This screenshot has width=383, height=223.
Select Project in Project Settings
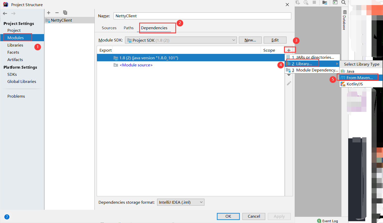[x=14, y=31]
